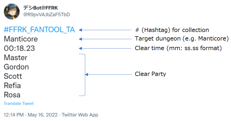Click the デシBot profile avatar picture
This screenshot has height=121, width=231.
[11, 11]
